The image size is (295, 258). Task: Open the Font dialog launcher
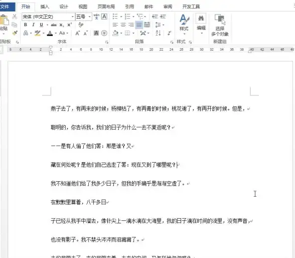[x=107, y=42]
